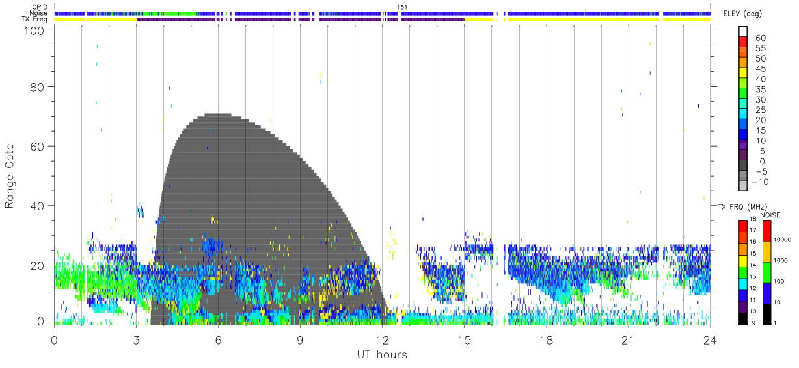Click x-axis tick label "6"
799x368 pixels.
(218, 340)
